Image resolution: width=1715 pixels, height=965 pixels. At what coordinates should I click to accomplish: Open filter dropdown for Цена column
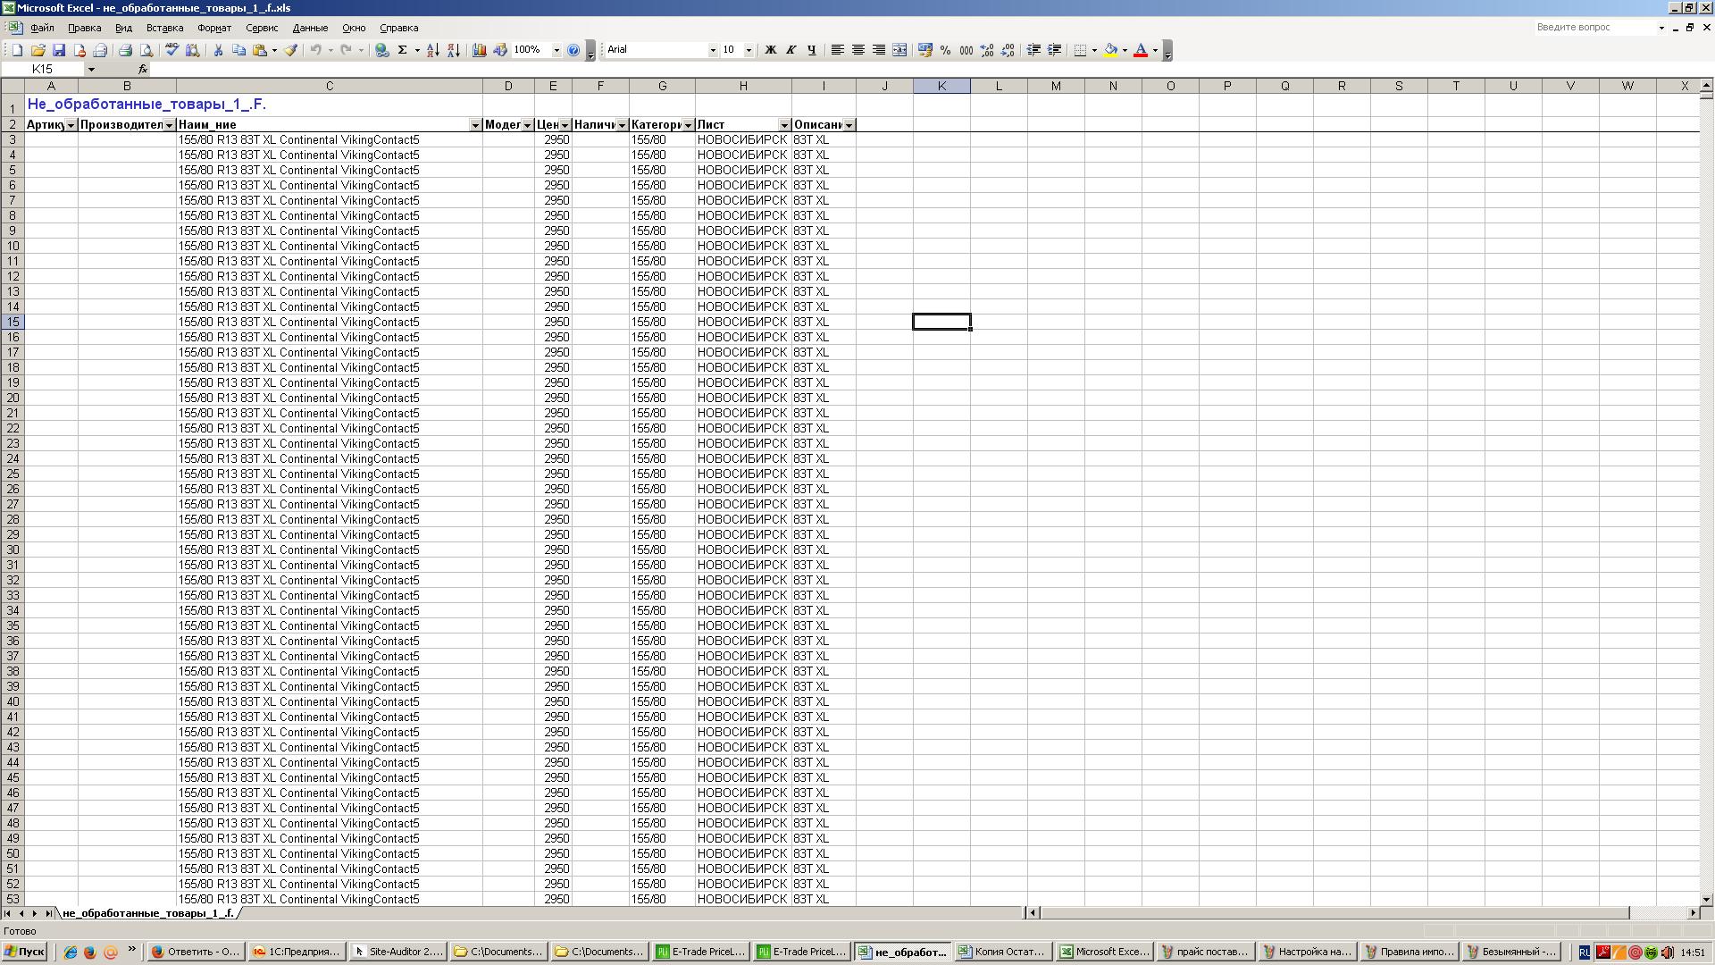565,125
